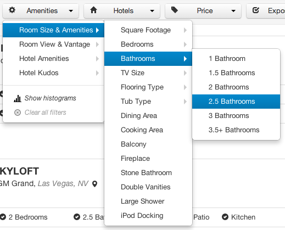Image resolution: width=285 pixels, height=230 pixels.
Task: Click the check icon beside Kitchen
Action: pos(225,217)
